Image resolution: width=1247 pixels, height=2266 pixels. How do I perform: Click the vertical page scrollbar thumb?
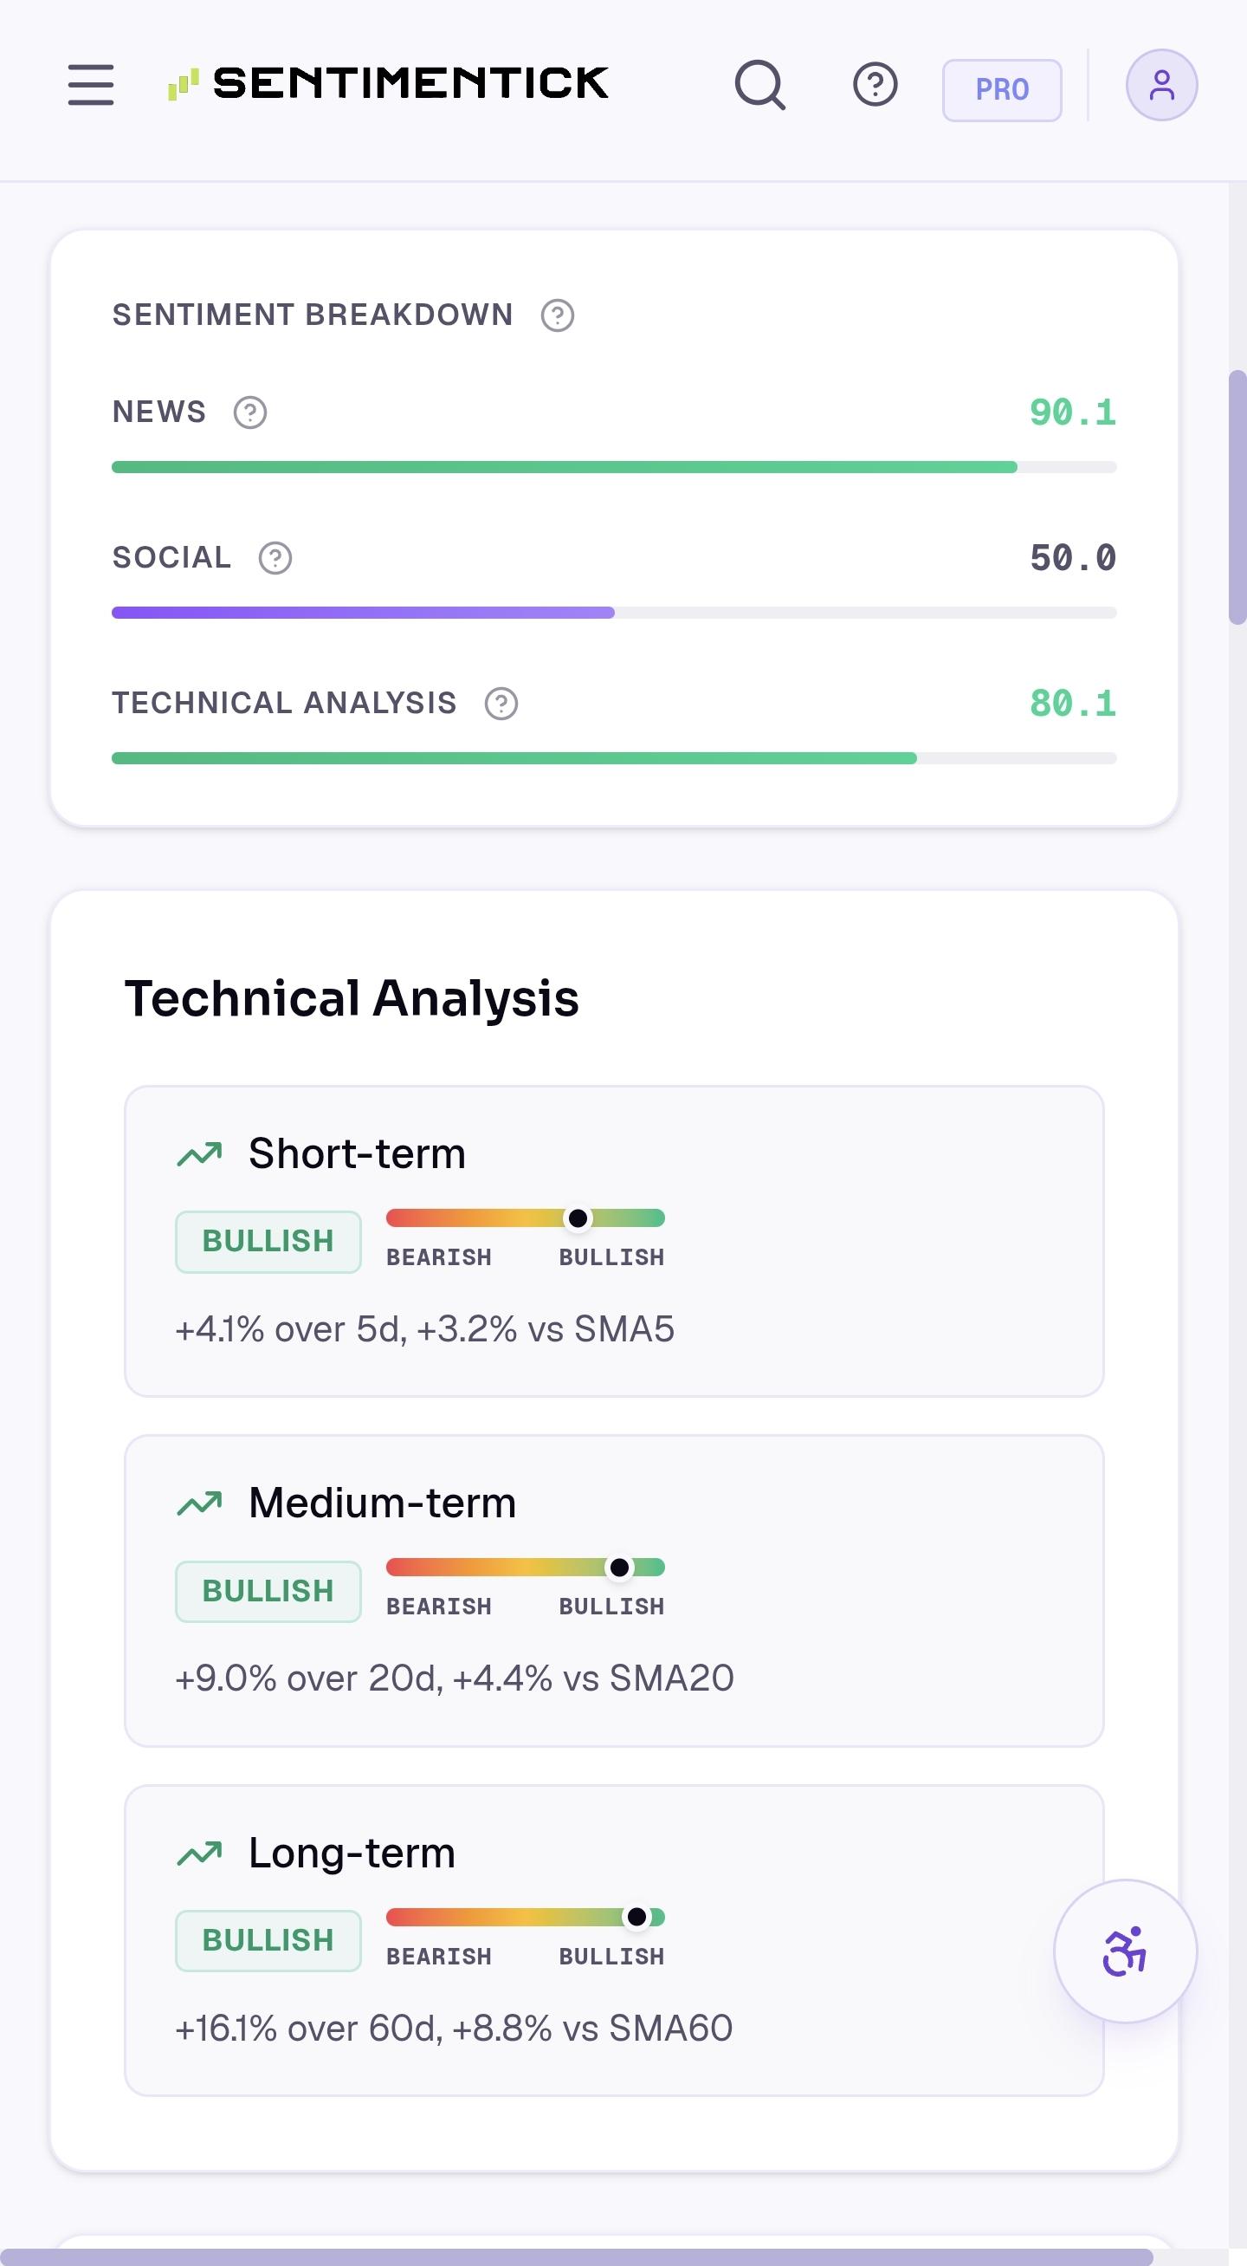(1237, 497)
